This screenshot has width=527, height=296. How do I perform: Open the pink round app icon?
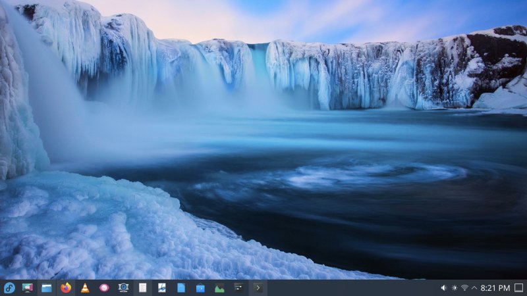104,287
